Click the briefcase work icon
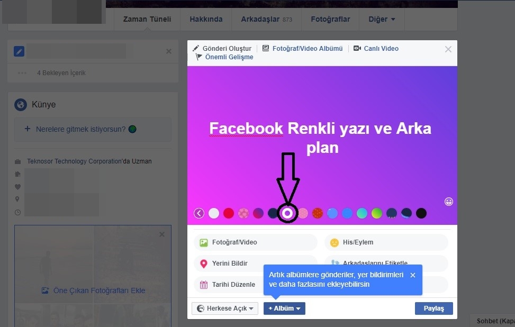Viewport: 515px width, 327px height. pyautogui.click(x=18, y=161)
